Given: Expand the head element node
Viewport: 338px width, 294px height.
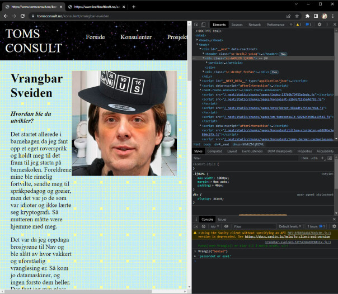Looking at the screenshot, I should coord(197,40).
